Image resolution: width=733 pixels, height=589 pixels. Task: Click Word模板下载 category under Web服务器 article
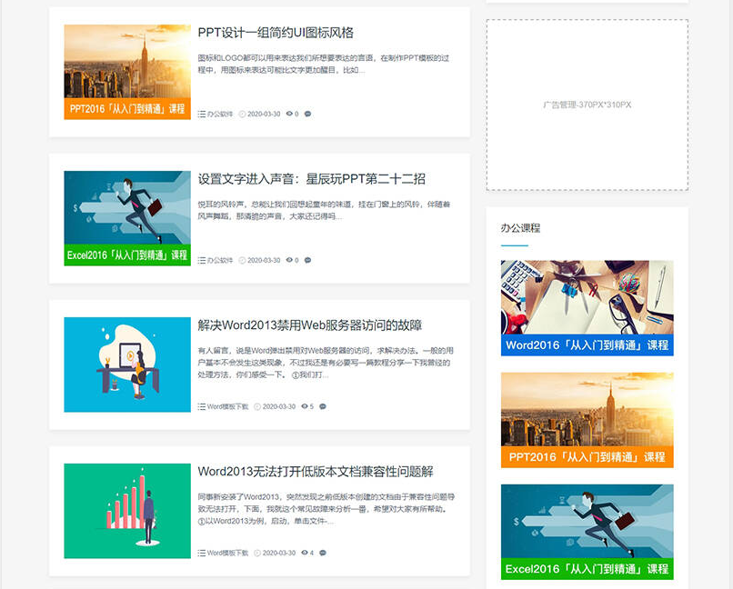[227, 407]
